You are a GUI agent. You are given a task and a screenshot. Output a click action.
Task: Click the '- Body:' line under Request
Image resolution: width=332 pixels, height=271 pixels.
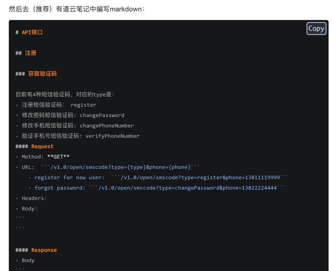[27, 209]
